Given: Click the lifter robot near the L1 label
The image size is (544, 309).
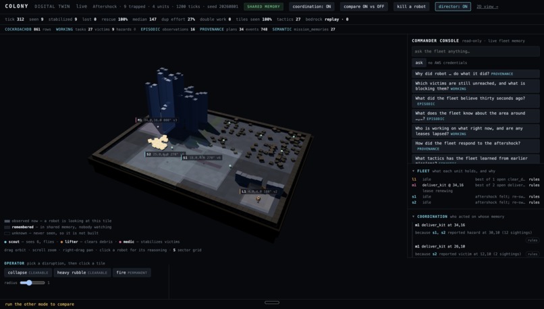Looking at the screenshot, I should pyautogui.click(x=258, y=199).
